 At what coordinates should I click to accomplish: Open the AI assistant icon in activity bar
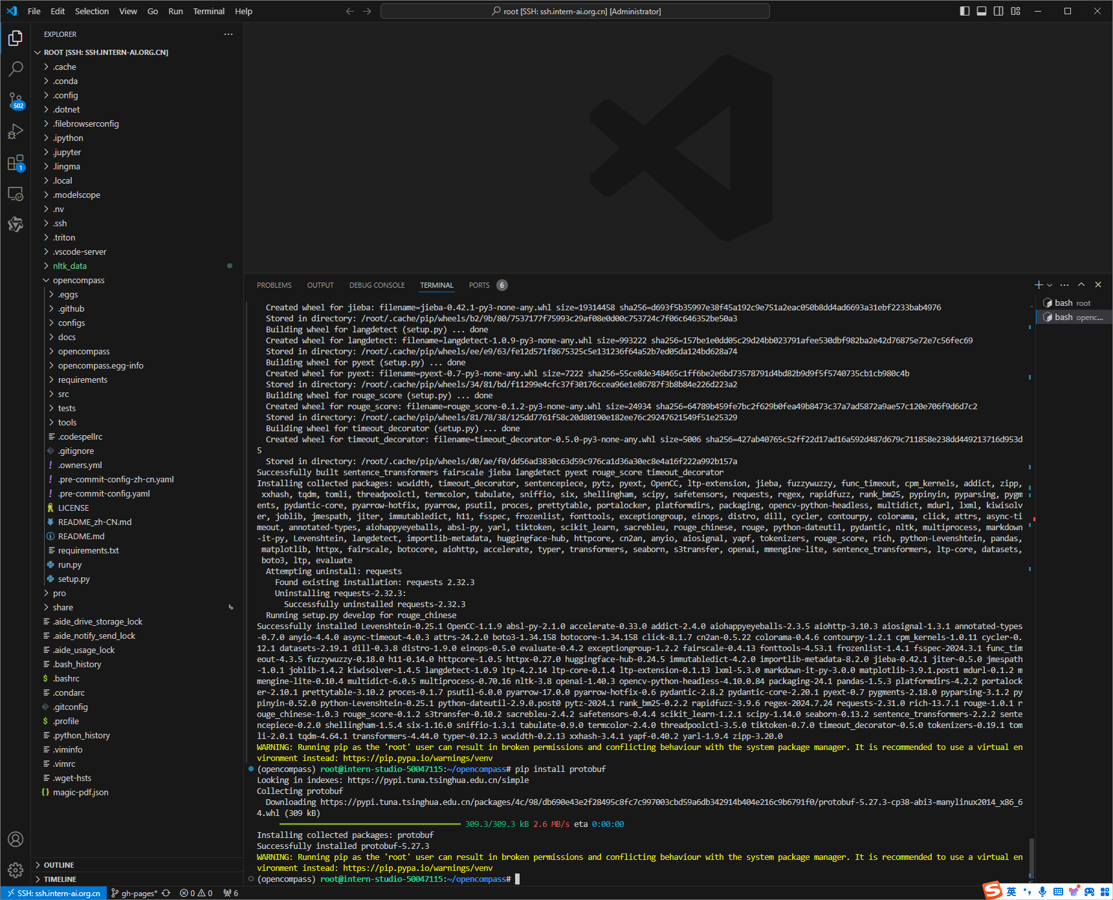(x=16, y=224)
